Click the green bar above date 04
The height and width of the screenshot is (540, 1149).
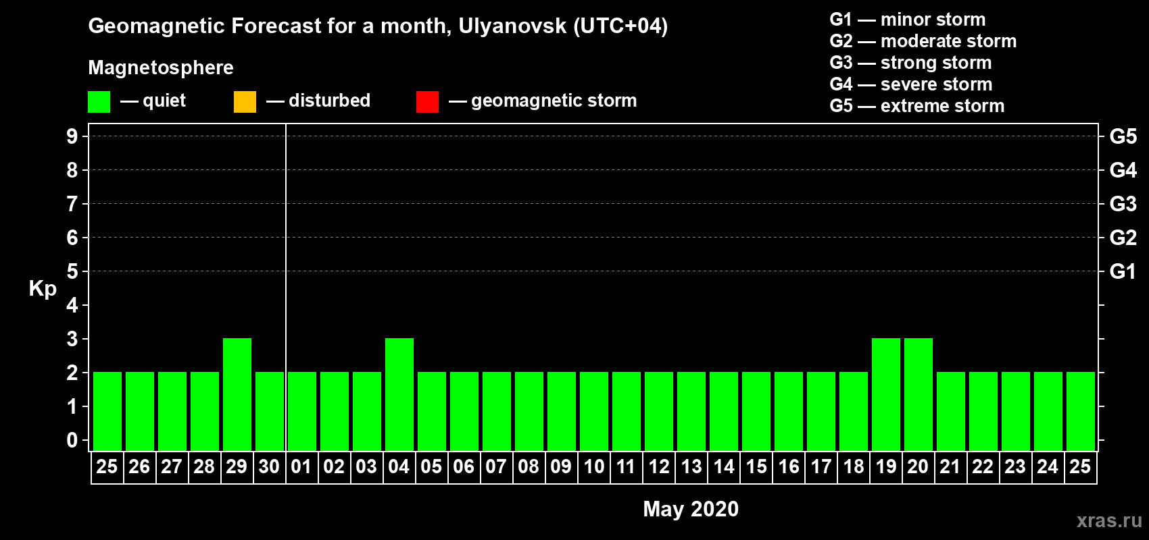(x=399, y=394)
